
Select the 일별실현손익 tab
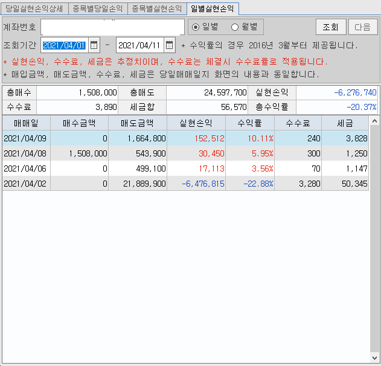pyautogui.click(x=212, y=8)
